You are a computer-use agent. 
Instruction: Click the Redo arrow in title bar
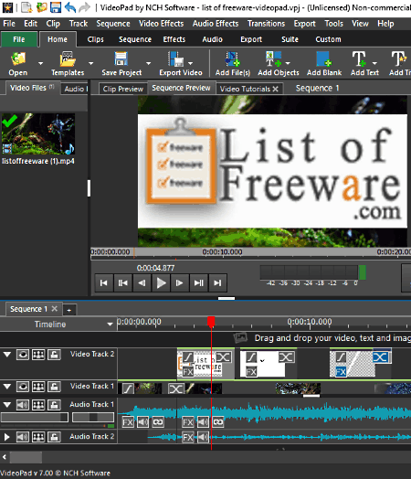click(84, 7)
